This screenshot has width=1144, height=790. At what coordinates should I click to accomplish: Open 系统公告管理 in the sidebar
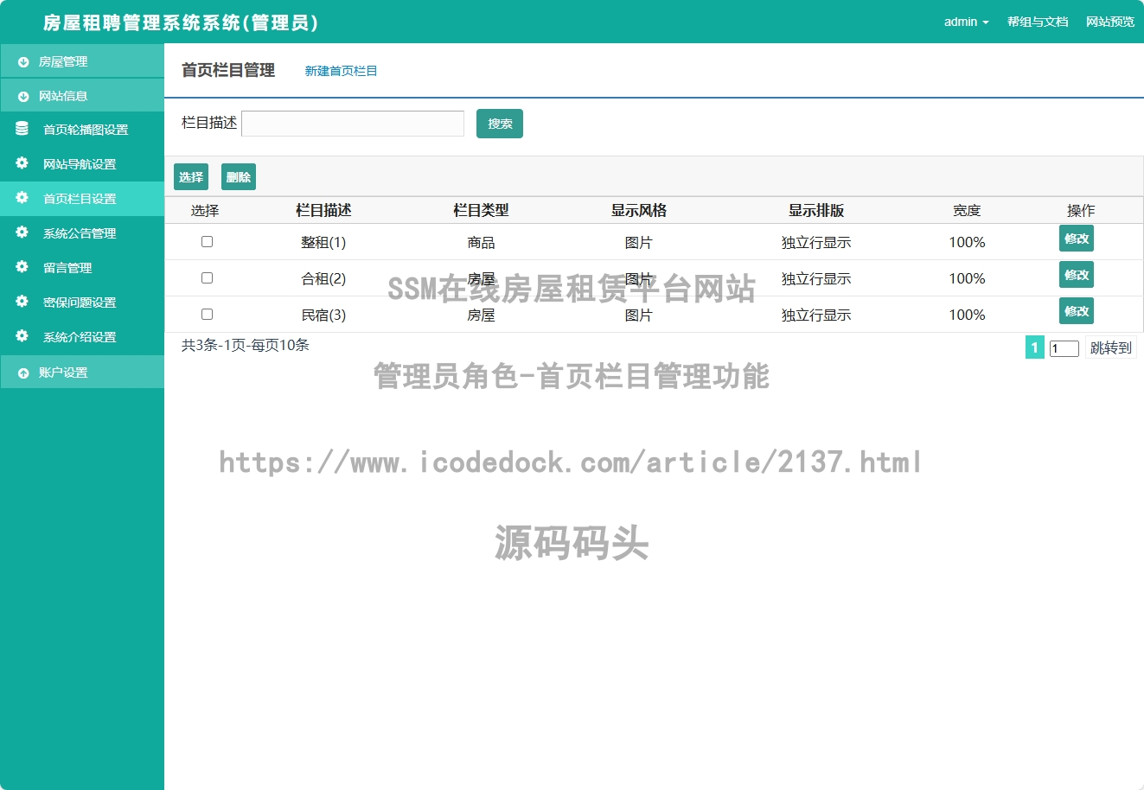[82, 233]
